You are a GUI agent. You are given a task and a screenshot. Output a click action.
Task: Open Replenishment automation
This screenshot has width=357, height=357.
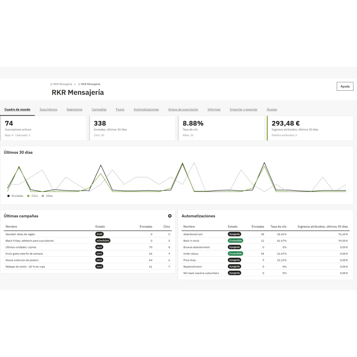point(192,267)
